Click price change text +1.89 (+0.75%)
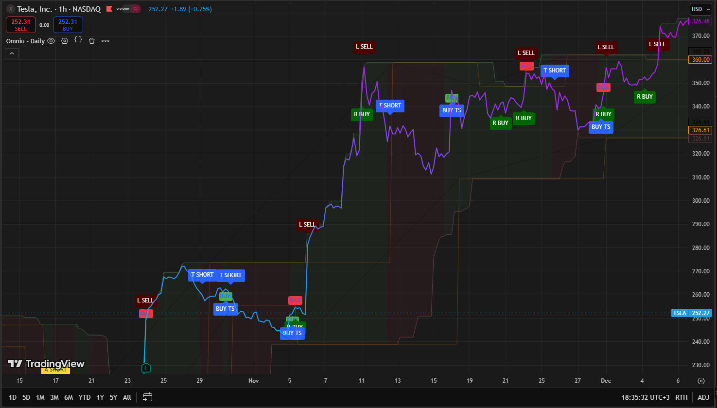Image resolution: width=717 pixels, height=408 pixels. click(x=191, y=9)
